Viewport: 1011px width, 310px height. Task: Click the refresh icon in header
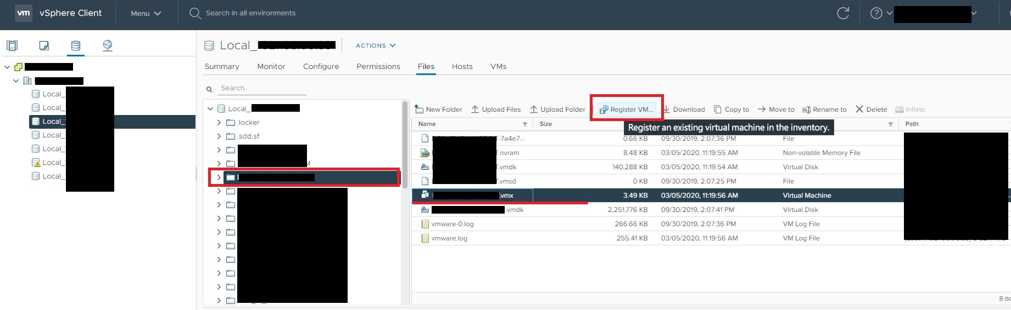(x=843, y=13)
